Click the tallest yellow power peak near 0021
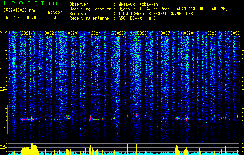The height and width of the screenshot is (155, 244). pos(32,148)
